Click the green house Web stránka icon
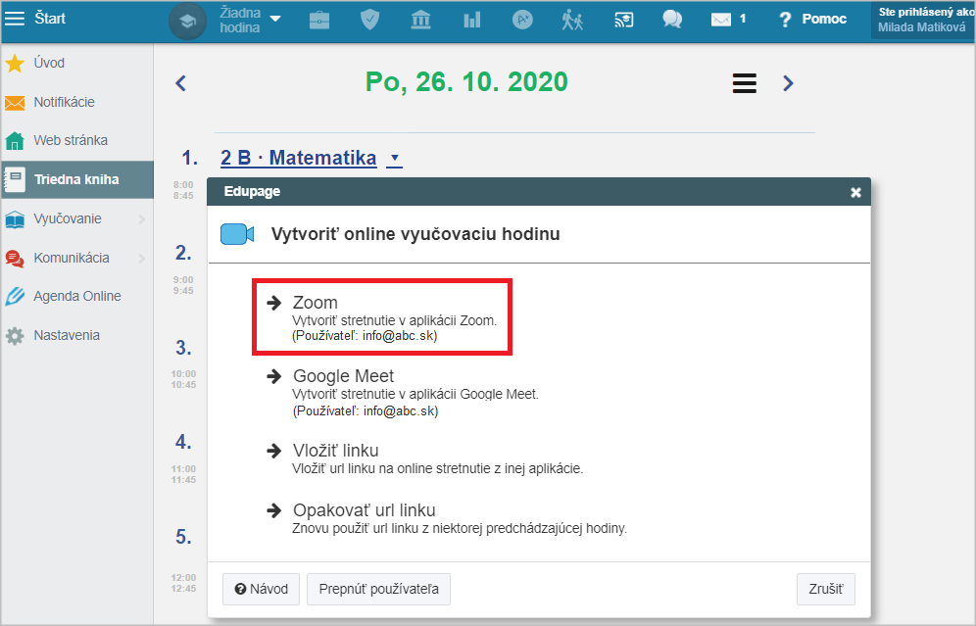Image resolution: width=976 pixels, height=626 pixels. [x=15, y=141]
